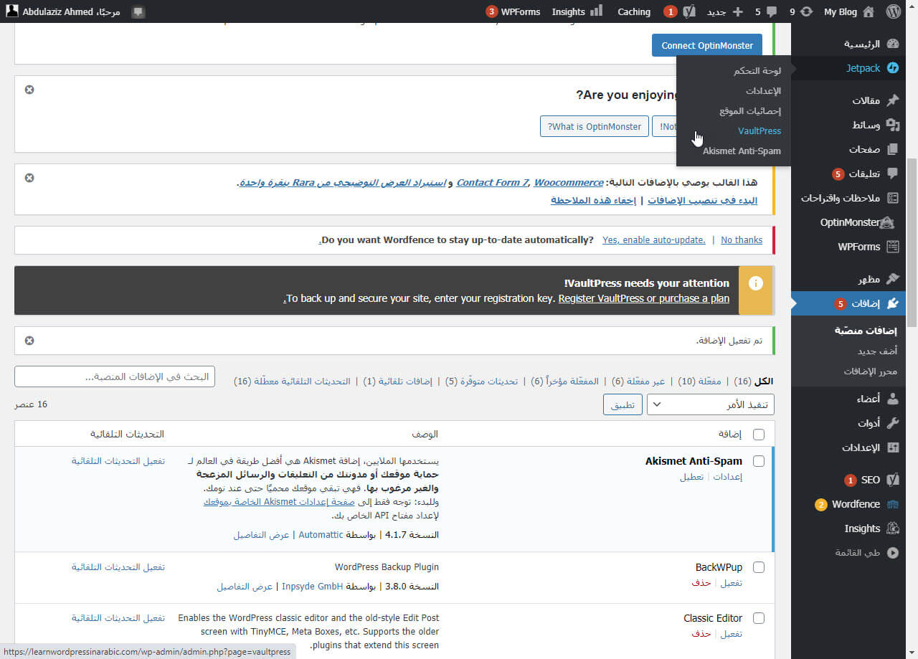Click the plus new content icon
Image resolution: width=918 pixels, height=659 pixels.
pyautogui.click(x=738, y=11)
